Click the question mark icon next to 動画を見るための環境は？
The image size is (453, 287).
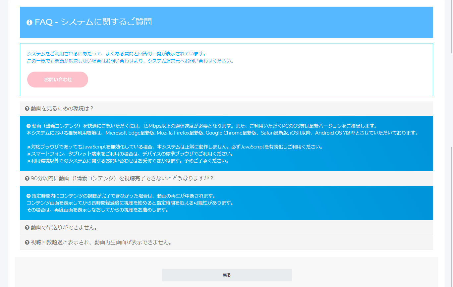tap(27, 109)
